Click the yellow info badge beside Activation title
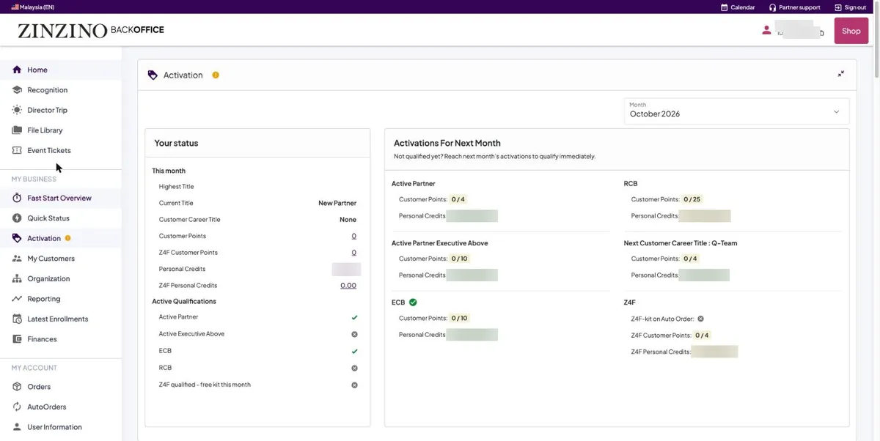The width and height of the screenshot is (880, 441). [216, 75]
